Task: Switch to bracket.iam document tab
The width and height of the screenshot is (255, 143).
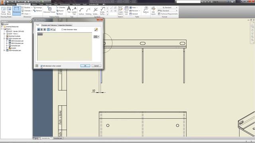Action: coord(58,138)
